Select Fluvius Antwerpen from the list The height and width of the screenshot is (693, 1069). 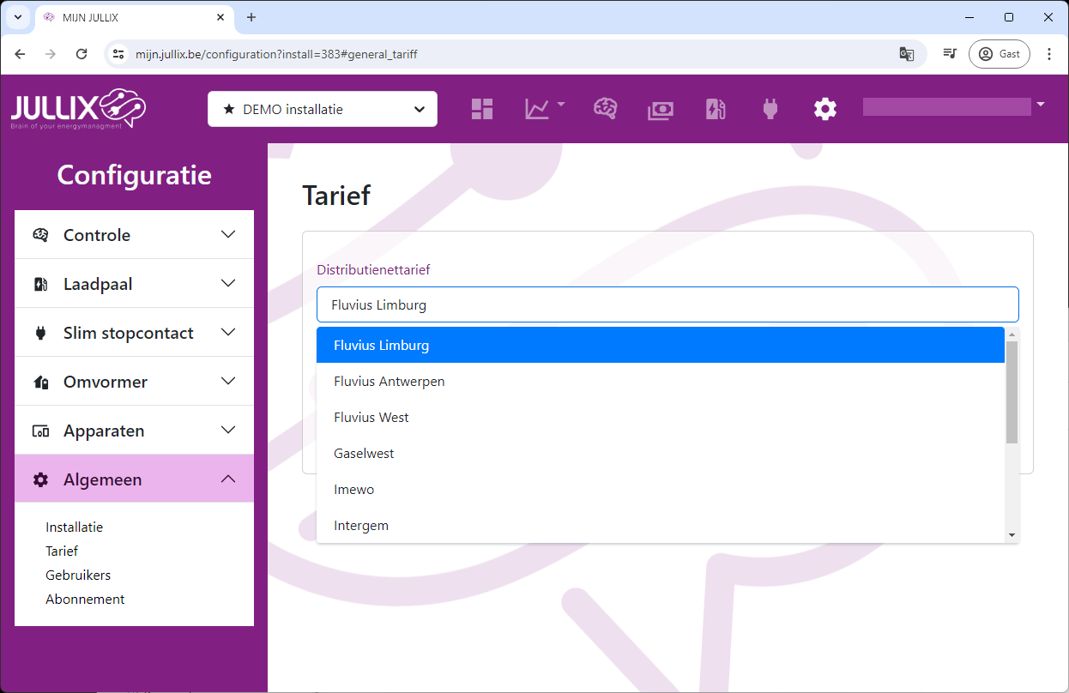tap(390, 382)
